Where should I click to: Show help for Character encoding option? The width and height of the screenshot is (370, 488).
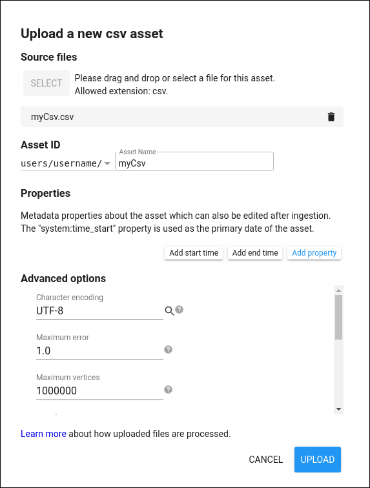pos(179,310)
